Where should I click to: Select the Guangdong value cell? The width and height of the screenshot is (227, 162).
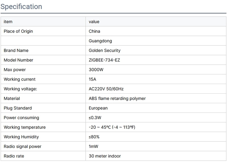point(100,41)
